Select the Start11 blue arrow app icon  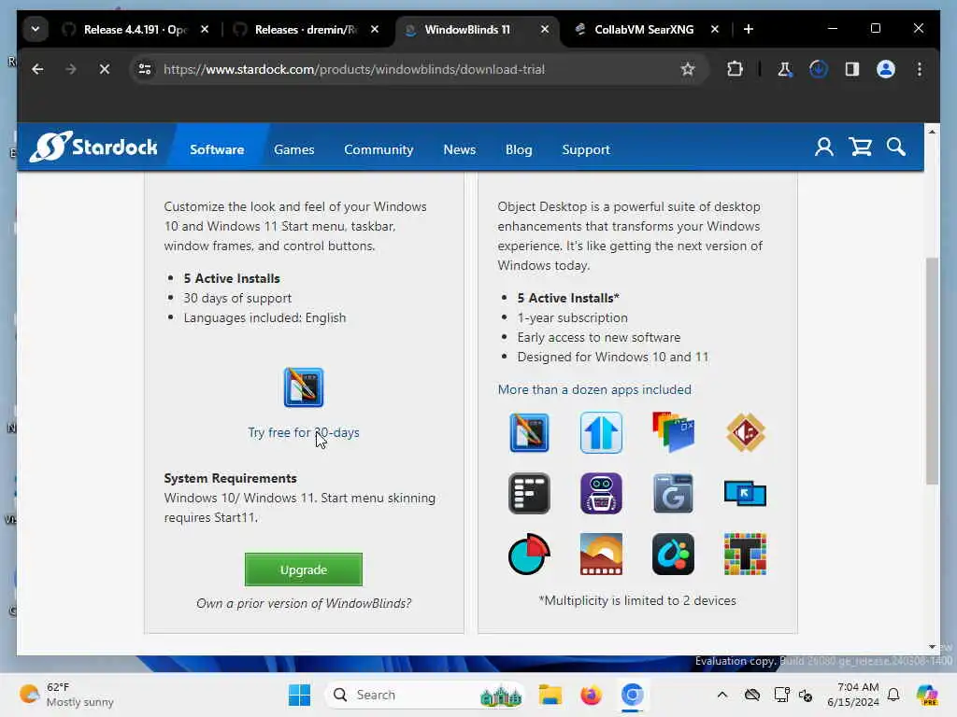(x=601, y=433)
